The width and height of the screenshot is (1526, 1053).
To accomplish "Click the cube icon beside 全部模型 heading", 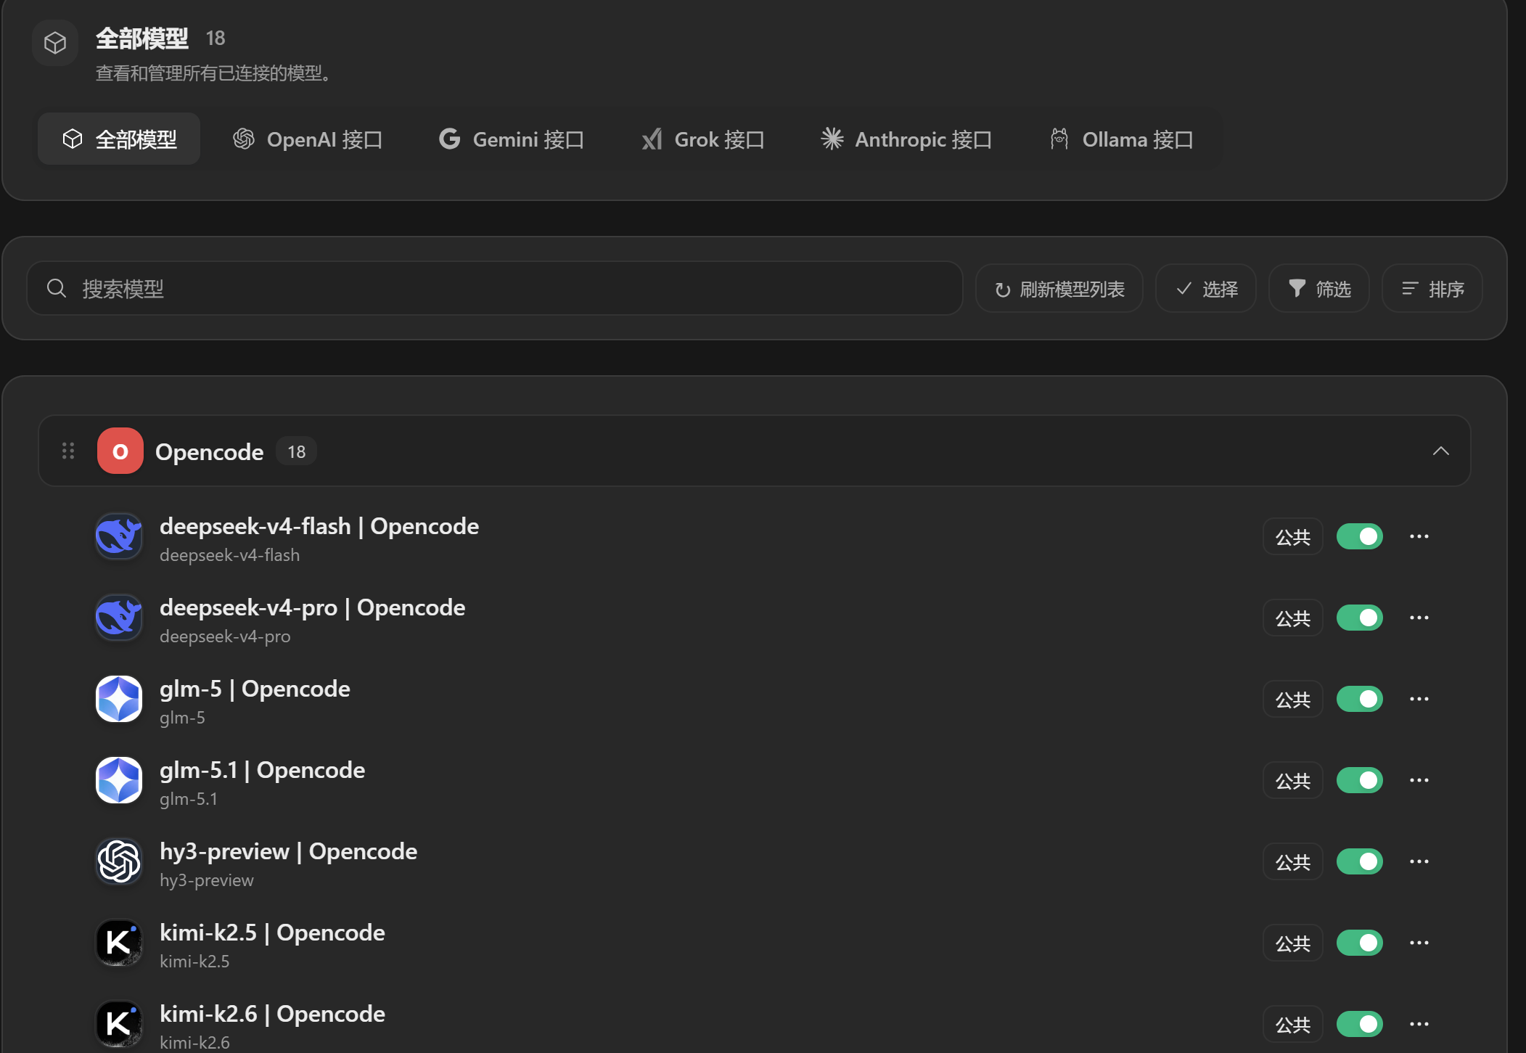I will click(55, 43).
